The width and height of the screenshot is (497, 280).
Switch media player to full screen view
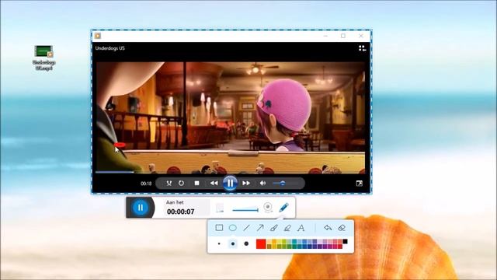[359, 184]
